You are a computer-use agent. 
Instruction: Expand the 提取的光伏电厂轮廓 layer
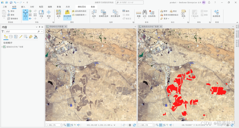[2, 47]
